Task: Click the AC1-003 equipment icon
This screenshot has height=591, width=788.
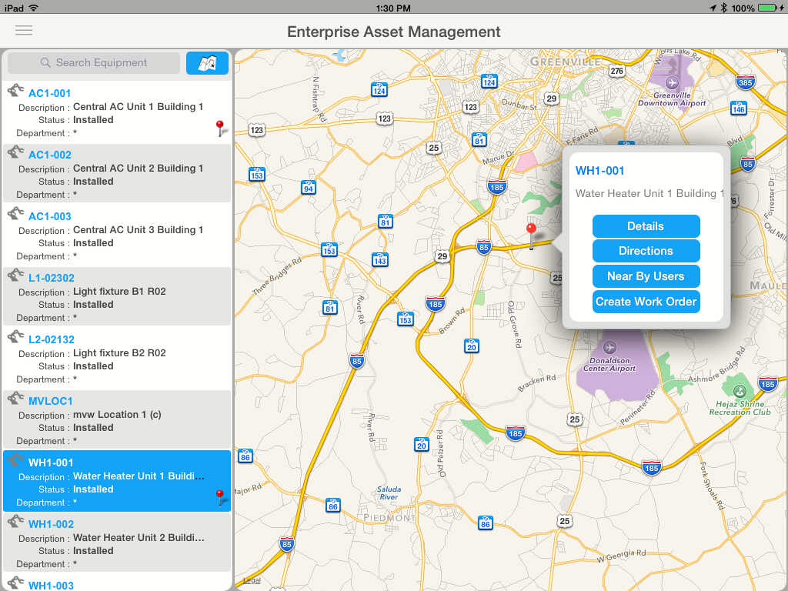Action: 15,214
